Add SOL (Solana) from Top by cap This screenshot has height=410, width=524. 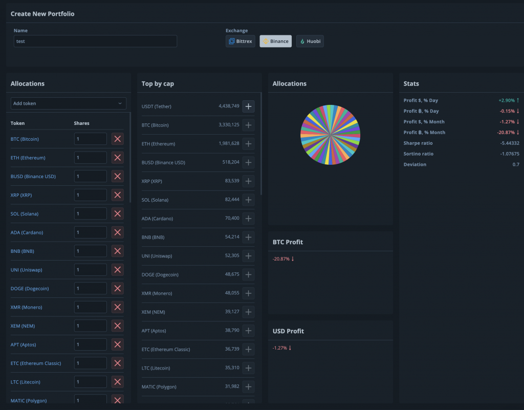coord(248,200)
